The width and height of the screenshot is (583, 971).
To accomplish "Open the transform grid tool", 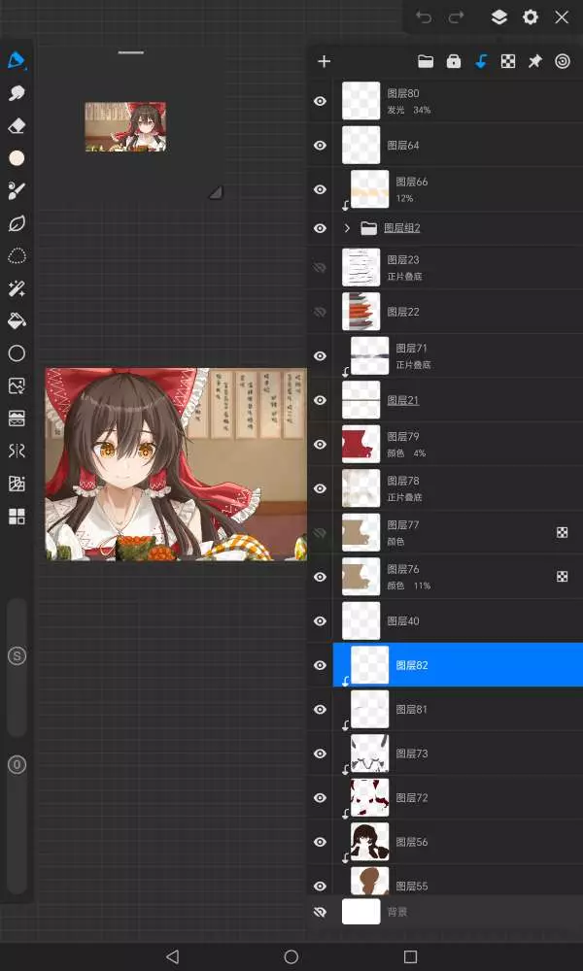I will coord(17,484).
